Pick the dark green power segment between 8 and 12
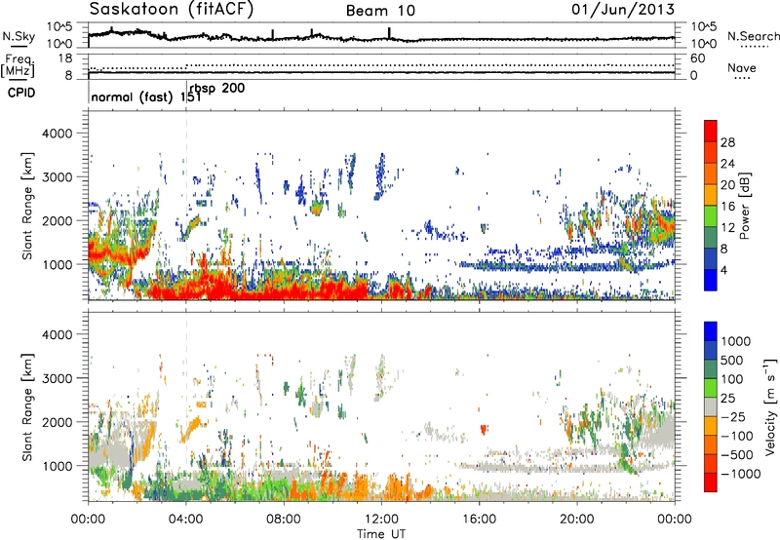 pyautogui.click(x=711, y=238)
